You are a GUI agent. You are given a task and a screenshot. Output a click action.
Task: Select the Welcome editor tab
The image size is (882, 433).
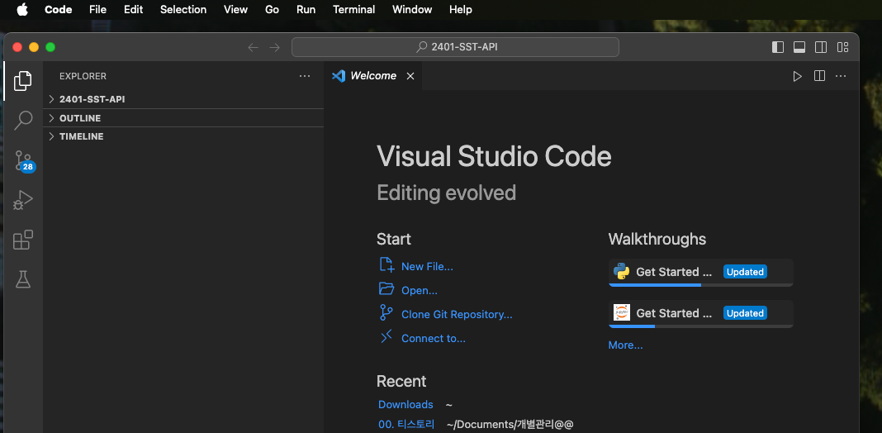[x=373, y=76]
